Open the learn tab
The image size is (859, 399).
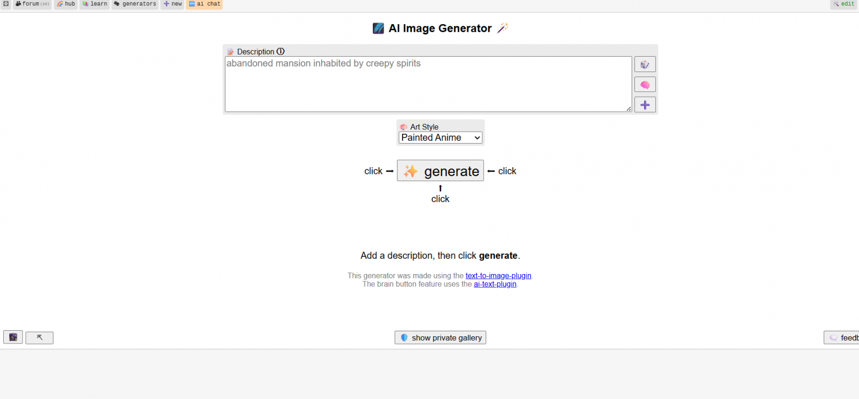coord(95,4)
